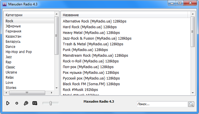199x114 pixels.
Task: Select Hard Rock (MyRadio.ua) 128kbps station
Action: (90, 27)
